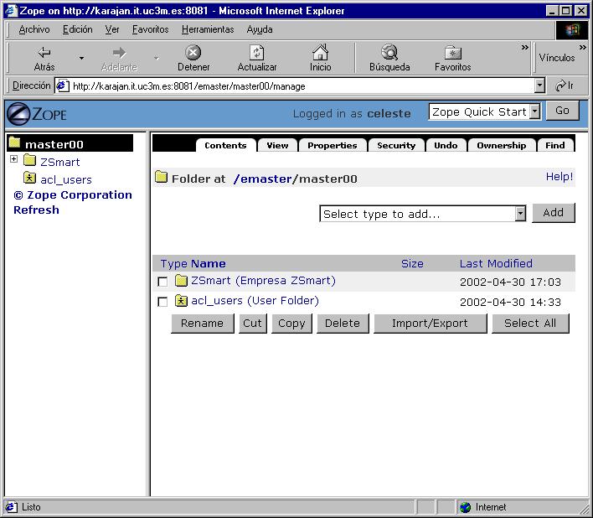Click the Go button
The height and width of the screenshot is (518, 593).
562,111
